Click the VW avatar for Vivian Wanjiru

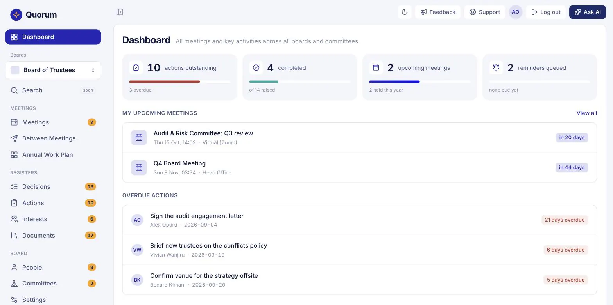point(137,250)
